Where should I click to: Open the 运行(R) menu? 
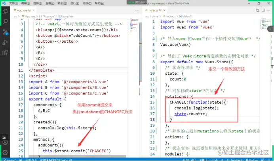click(x=75, y=3)
